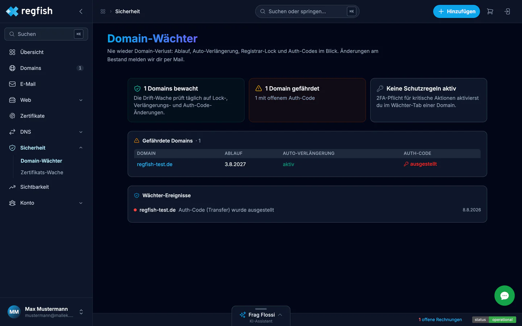Click the search magnifier in top search bar
522x326 pixels.
[x=263, y=12]
